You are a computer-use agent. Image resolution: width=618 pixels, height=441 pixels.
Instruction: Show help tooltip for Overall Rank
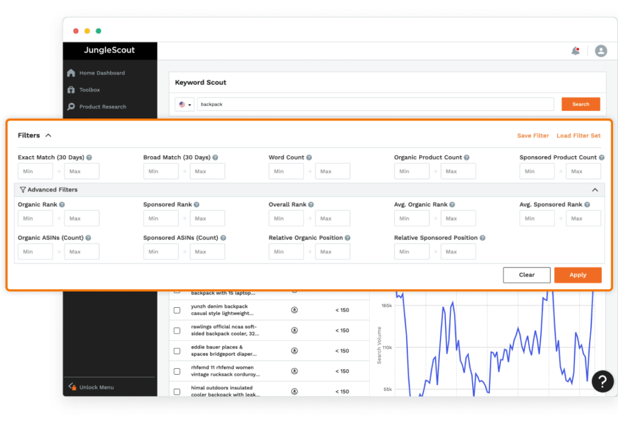tap(311, 205)
